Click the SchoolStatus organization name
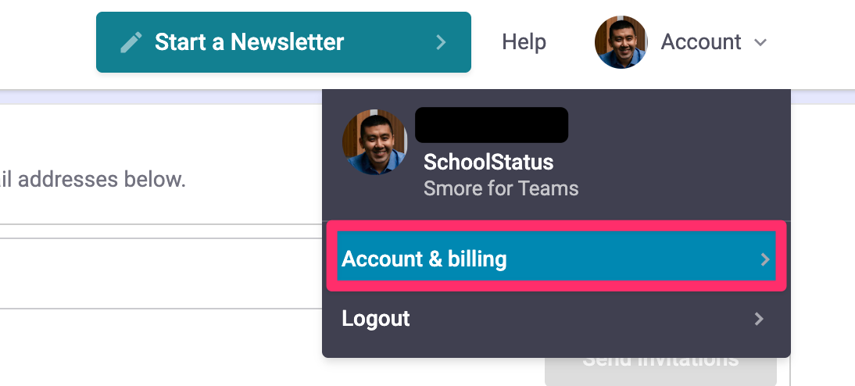This screenshot has height=386, width=855. tap(488, 163)
